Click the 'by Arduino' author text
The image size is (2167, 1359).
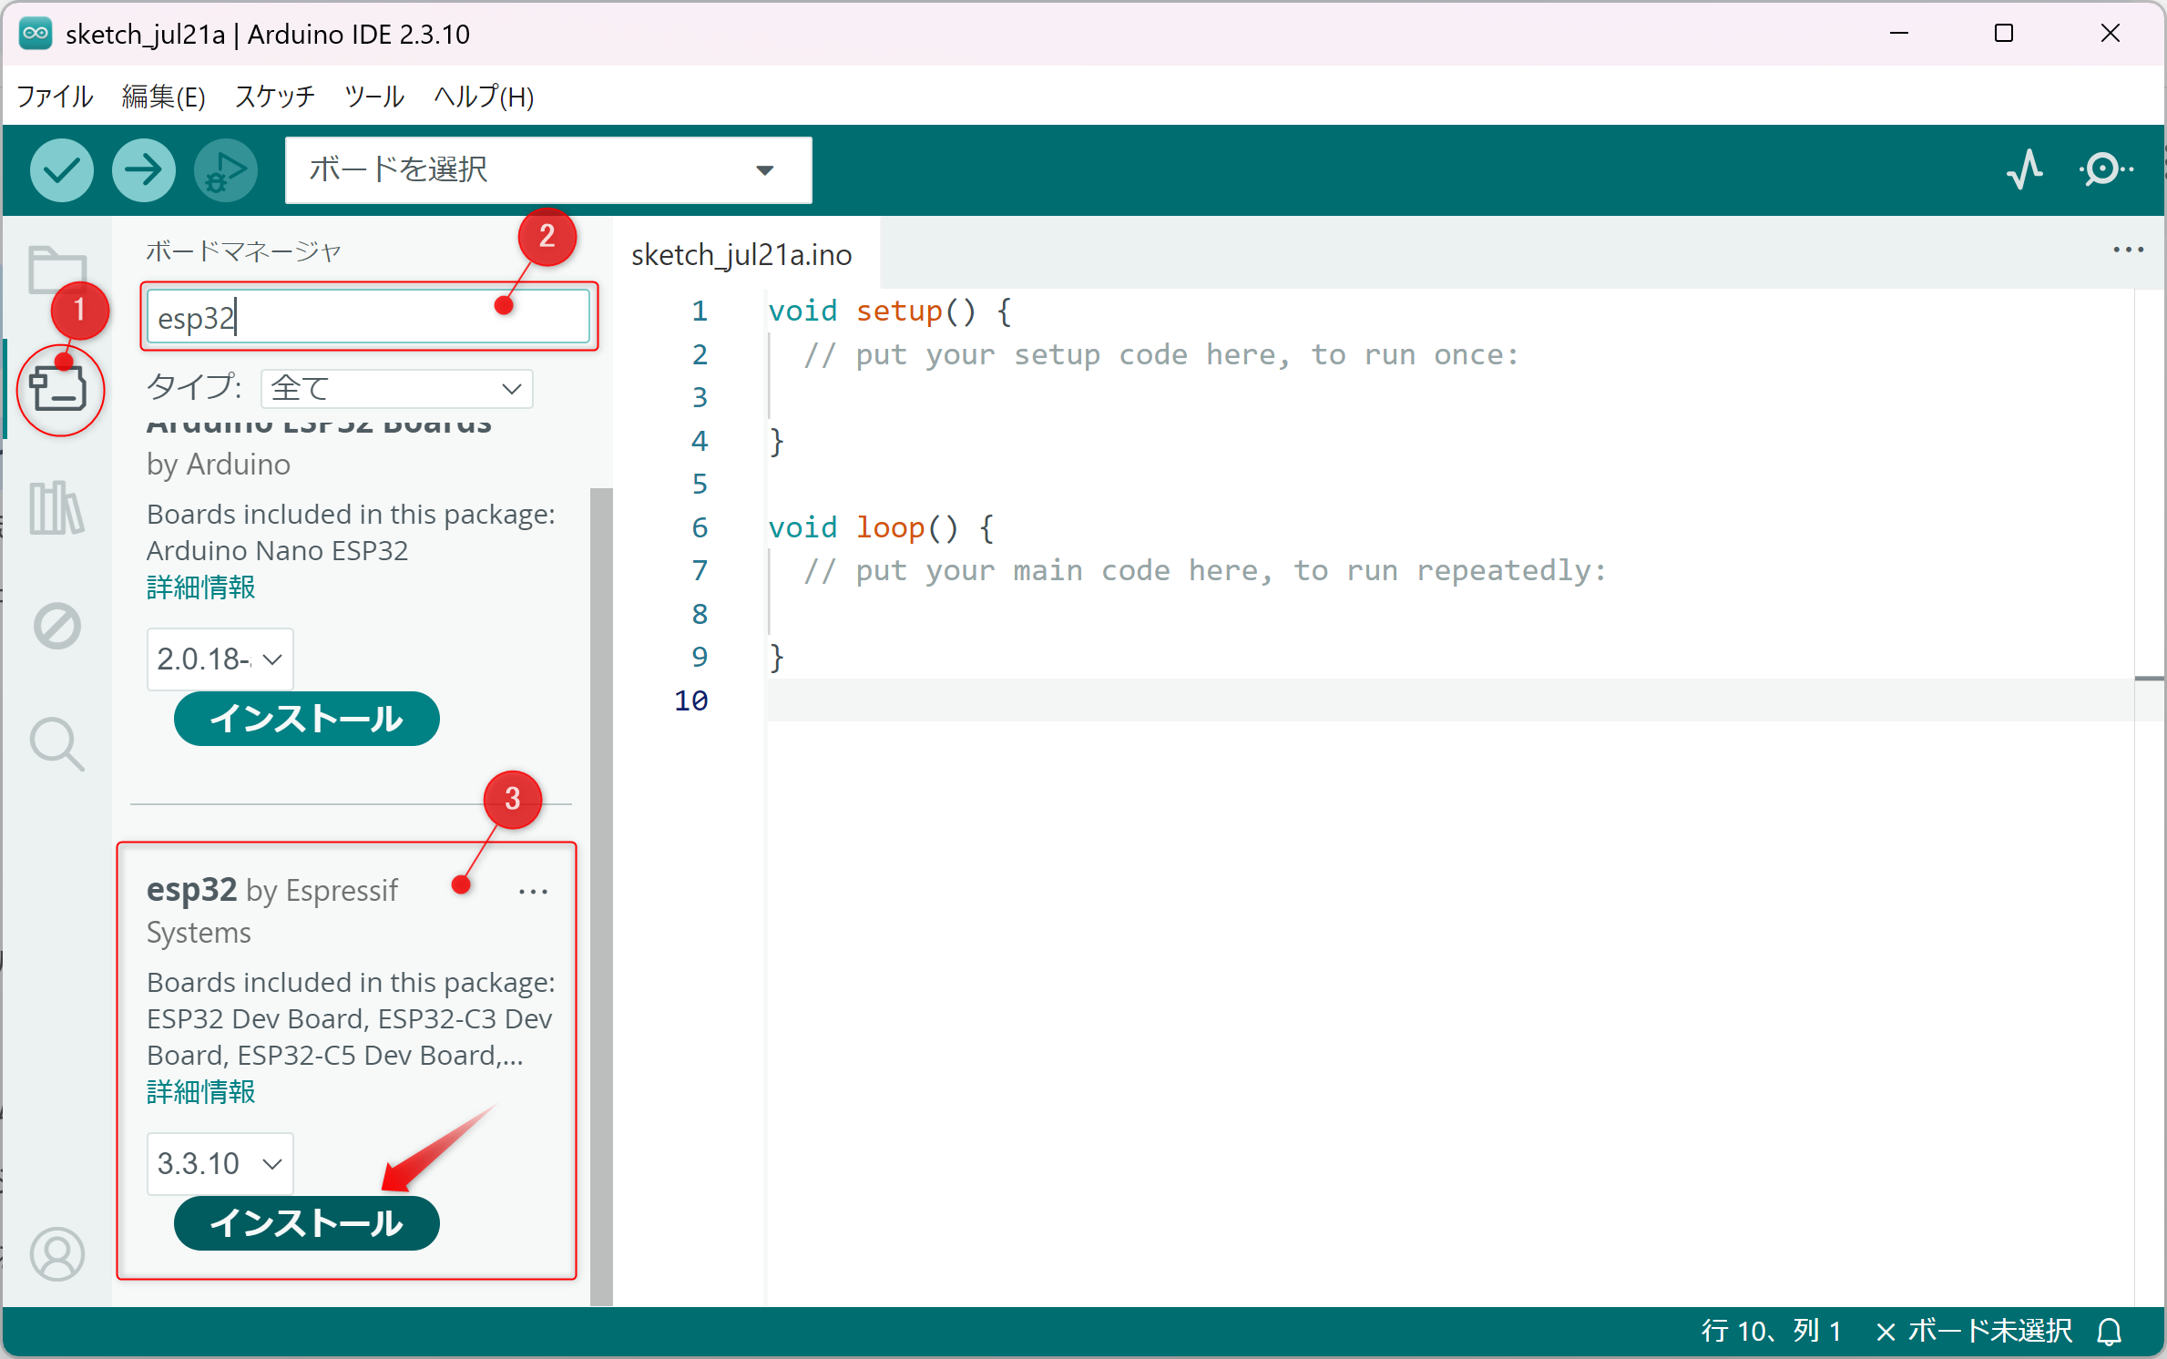(219, 465)
